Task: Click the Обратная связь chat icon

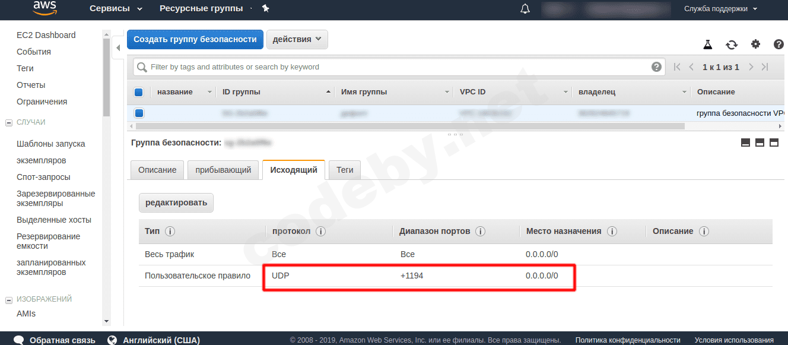Action: point(19,340)
